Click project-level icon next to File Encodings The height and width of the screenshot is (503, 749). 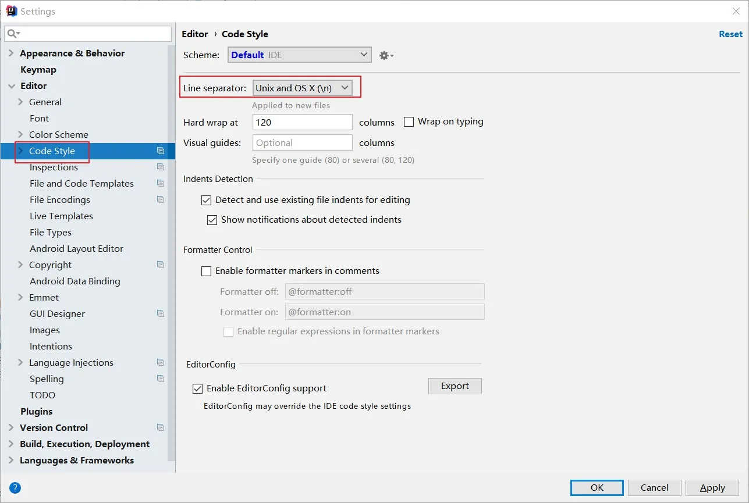(161, 199)
